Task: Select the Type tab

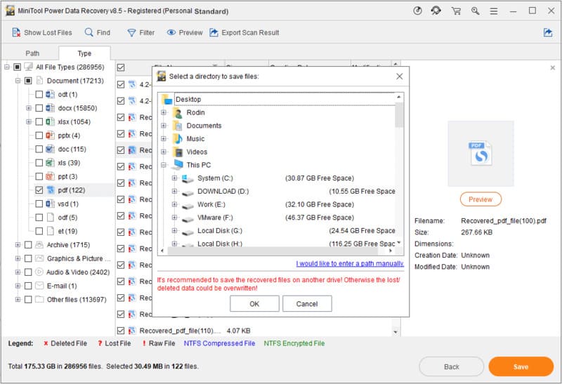Action: coord(84,53)
